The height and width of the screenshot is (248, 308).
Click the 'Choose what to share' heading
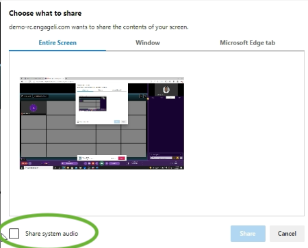(x=45, y=13)
